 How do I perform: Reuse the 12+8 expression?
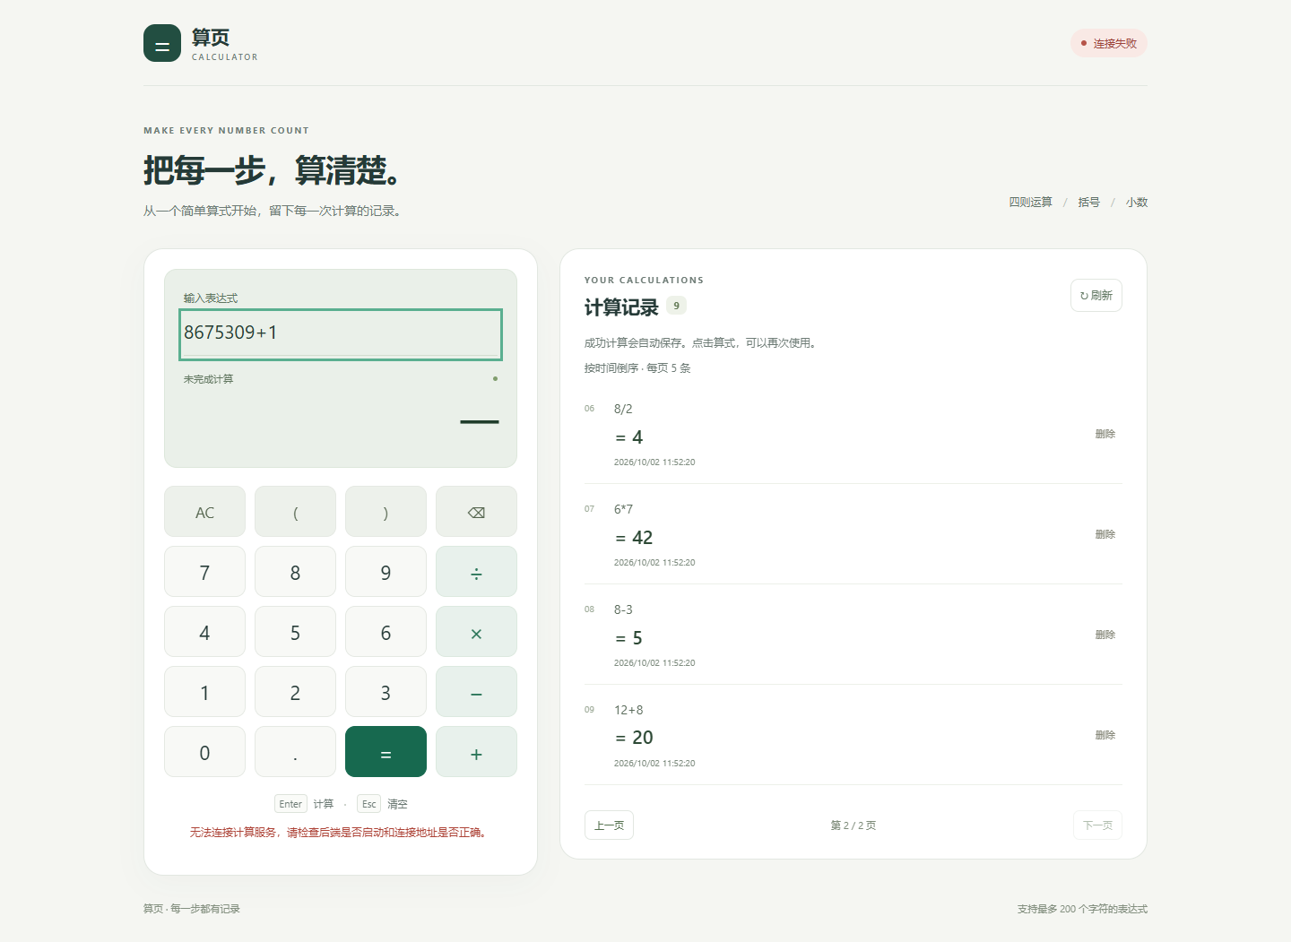point(628,710)
